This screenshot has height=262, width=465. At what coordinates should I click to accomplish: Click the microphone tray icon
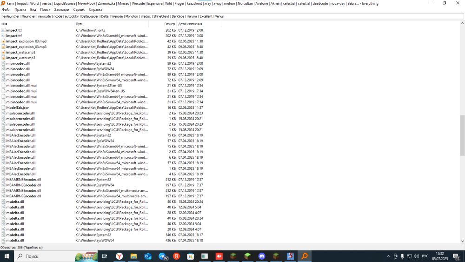402,256
